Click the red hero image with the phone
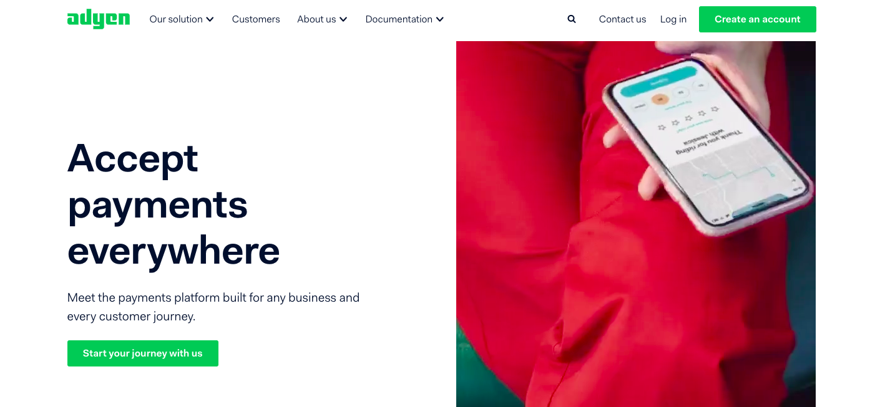 point(636,224)
